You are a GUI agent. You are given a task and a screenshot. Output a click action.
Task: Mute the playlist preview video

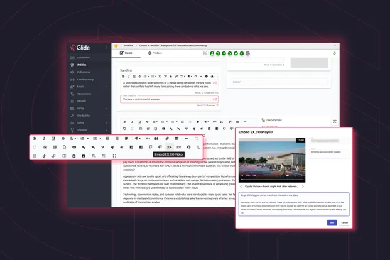click(x=288, y=175)
